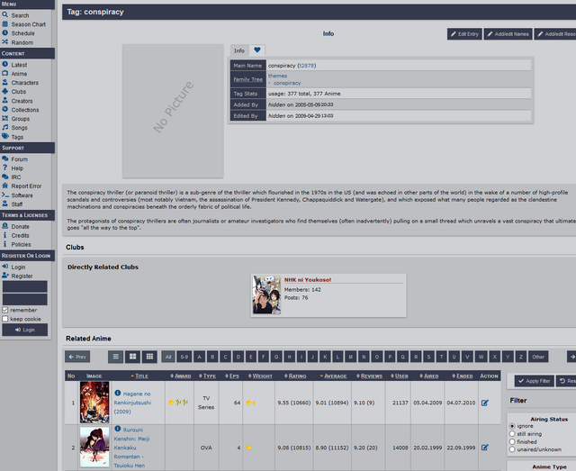Viewport: 576px width, 471px height.
Task: Open the Donate icon in sidebar
Action: point(4,226)
